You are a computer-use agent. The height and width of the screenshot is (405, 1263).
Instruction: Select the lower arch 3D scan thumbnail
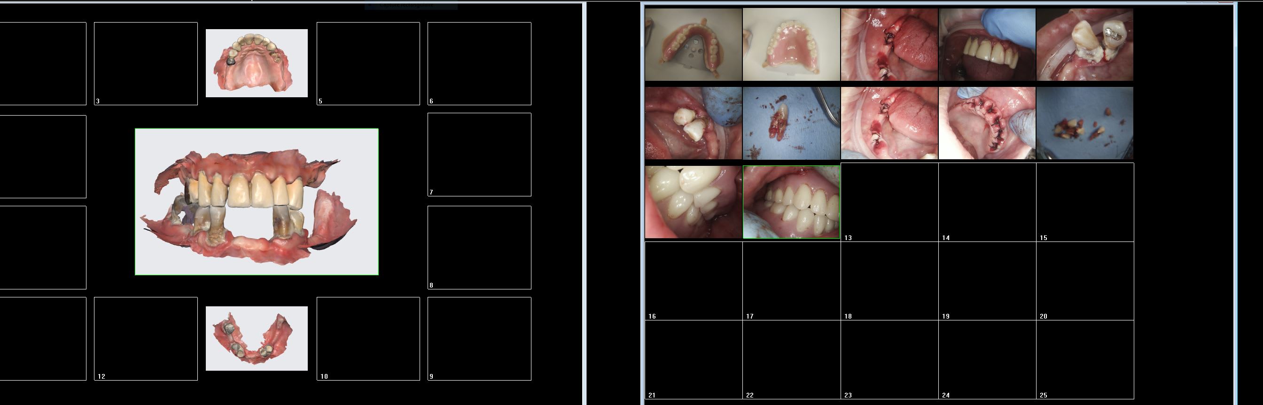click(257, 338)
